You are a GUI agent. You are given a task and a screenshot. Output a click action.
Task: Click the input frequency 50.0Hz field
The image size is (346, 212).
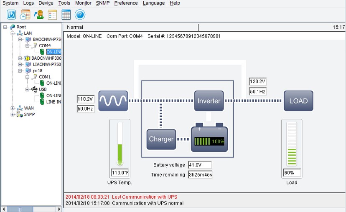click(x=86, y=109)
